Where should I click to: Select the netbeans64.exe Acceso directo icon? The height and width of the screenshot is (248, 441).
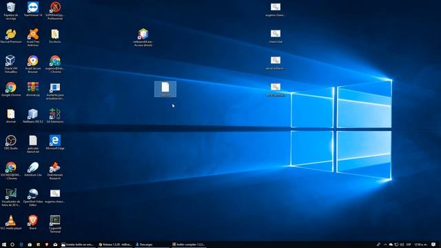[x=143, y=37]
